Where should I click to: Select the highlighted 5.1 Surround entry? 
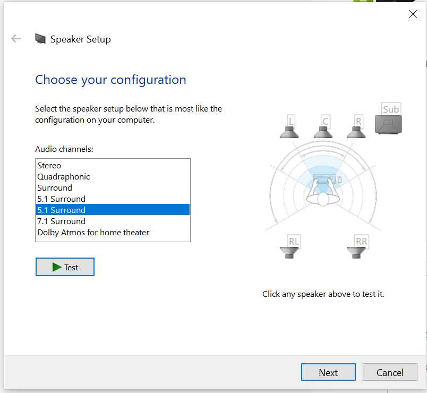click(x=113, y=210)
